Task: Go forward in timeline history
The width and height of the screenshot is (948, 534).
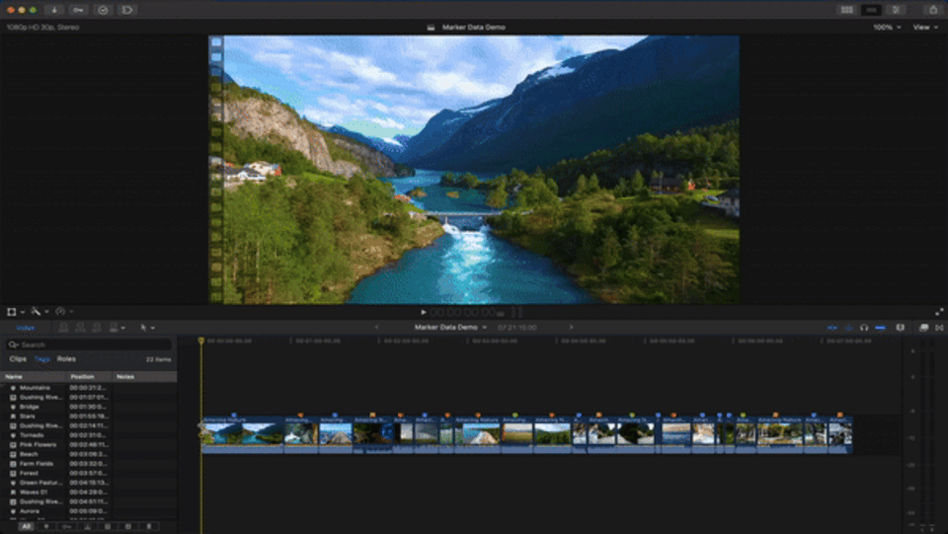Action: pyautogui.click(x=571, y=328)
